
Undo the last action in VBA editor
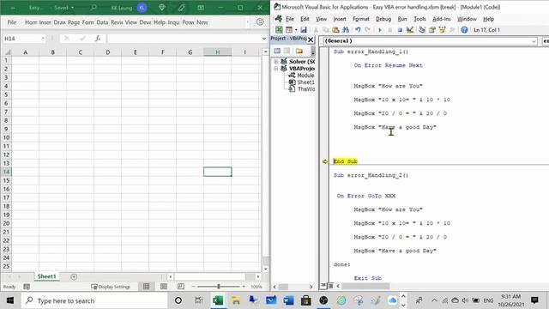point(358,30)
